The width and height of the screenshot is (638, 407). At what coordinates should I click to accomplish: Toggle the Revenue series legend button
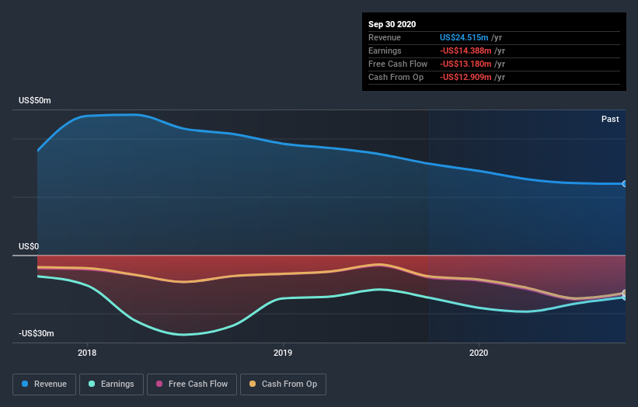click(x=44, y=384)
